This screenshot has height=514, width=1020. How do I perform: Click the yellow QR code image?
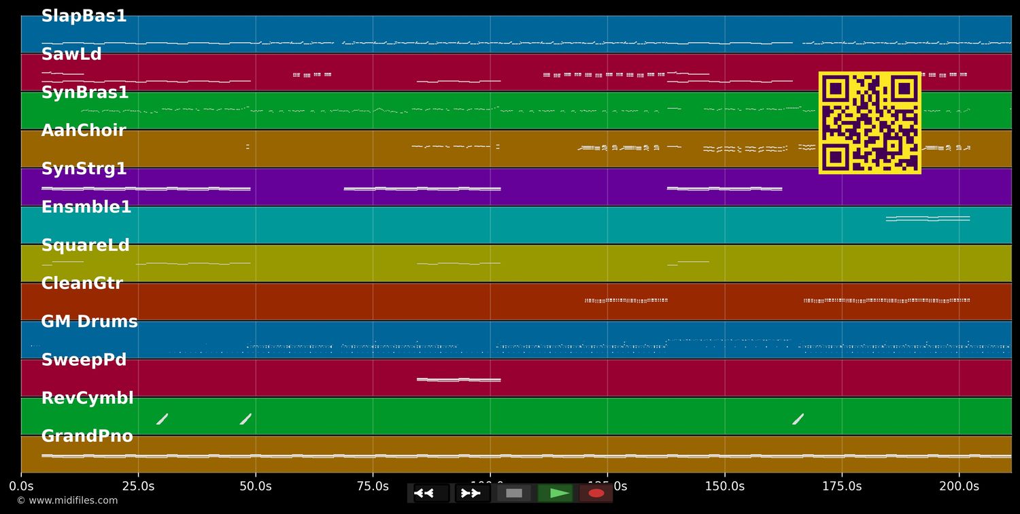point(870,123)
